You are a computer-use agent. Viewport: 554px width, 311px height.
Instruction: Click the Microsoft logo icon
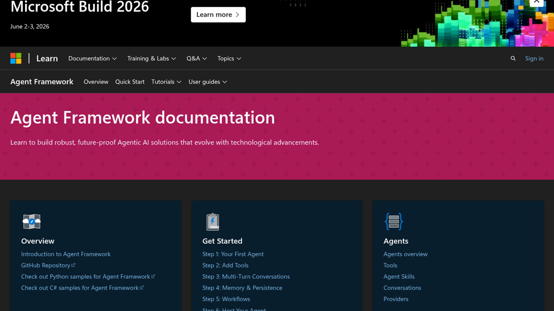16,58
